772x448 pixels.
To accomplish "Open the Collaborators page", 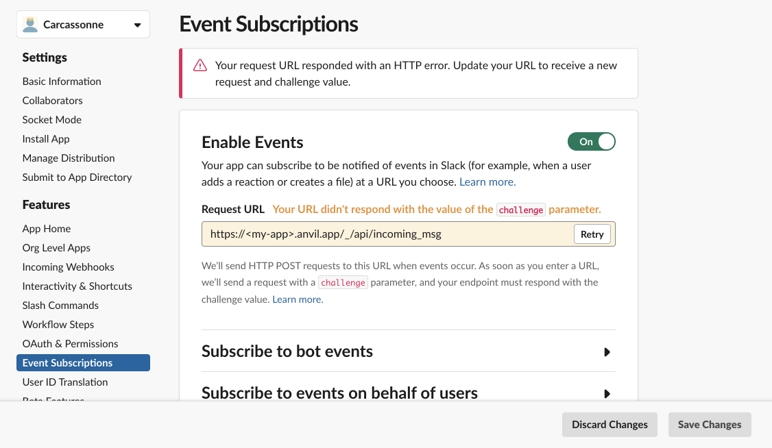I will (x=52, y=101).
